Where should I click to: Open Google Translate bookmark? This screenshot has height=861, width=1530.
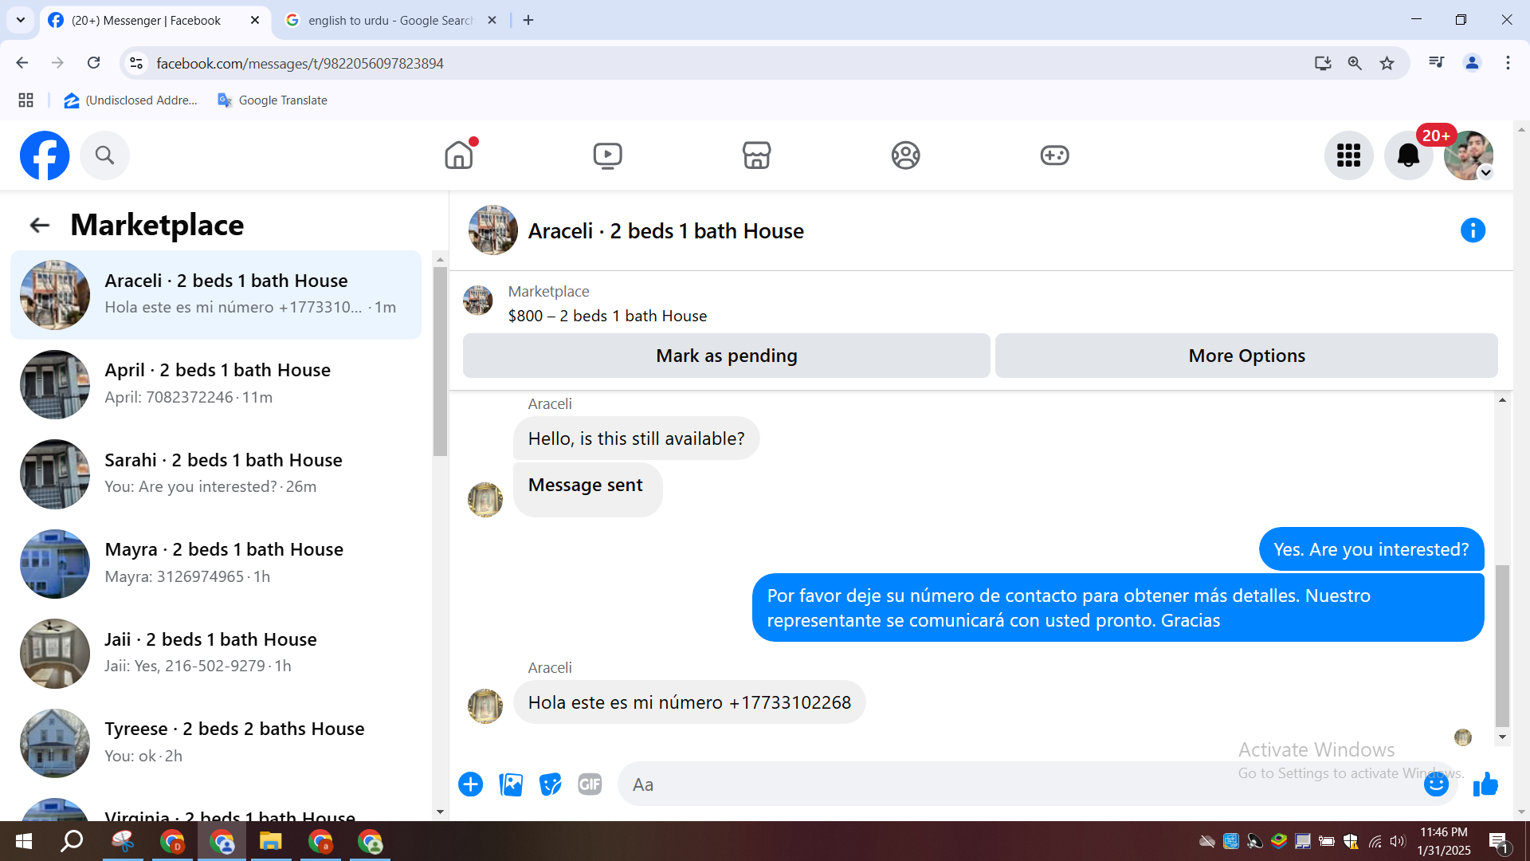tap(273, 100)
